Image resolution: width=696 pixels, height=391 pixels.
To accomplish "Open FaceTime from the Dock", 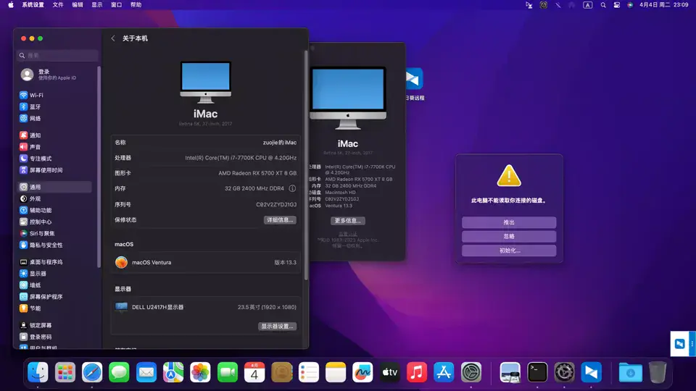I will [x=227, y=372].
